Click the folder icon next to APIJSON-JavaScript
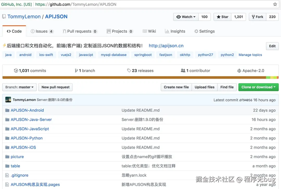The width and height of the screenshot is (281, 189). [7, 129]
